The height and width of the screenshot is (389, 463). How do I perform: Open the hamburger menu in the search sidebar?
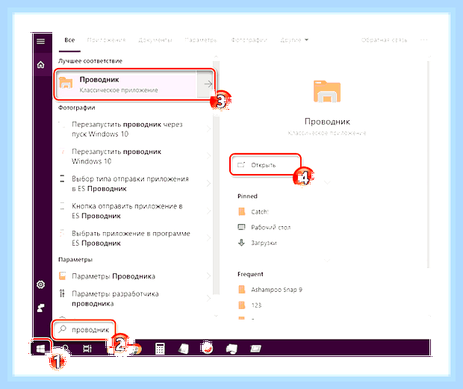tap(41, 41)
